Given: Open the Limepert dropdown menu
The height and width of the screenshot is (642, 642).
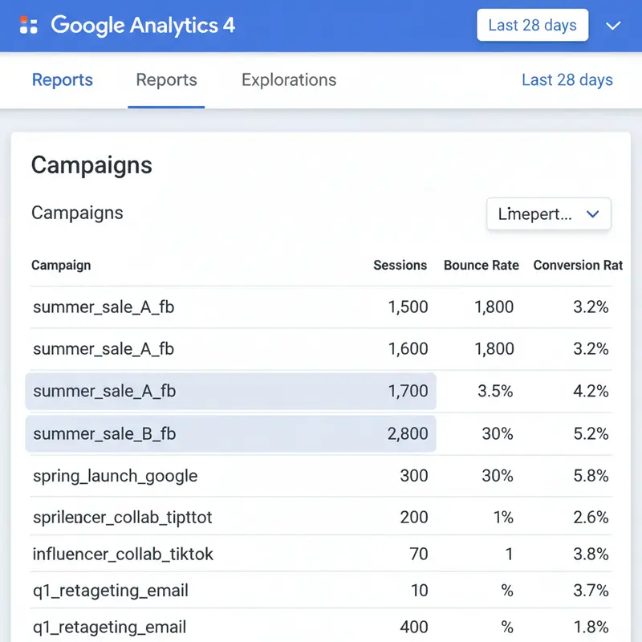Looking at the screenshot, I should click(x=548, y=214).
